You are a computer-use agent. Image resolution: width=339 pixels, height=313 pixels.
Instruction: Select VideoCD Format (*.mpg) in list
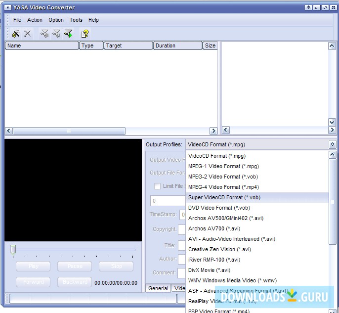pyautogui.click(x=257, y=156)
